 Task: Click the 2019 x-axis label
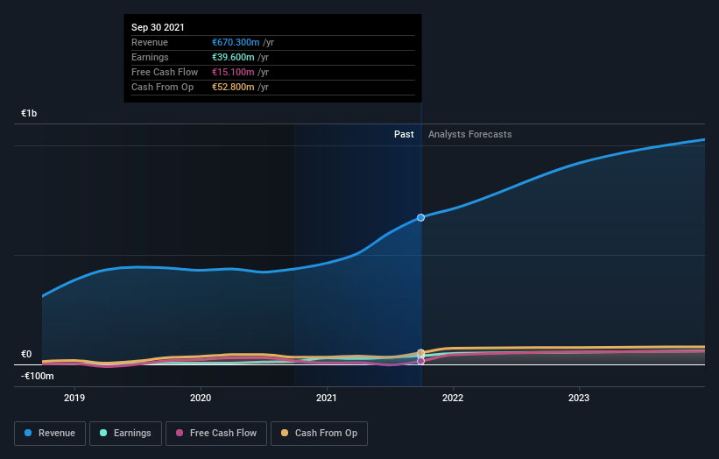[74, 398]
